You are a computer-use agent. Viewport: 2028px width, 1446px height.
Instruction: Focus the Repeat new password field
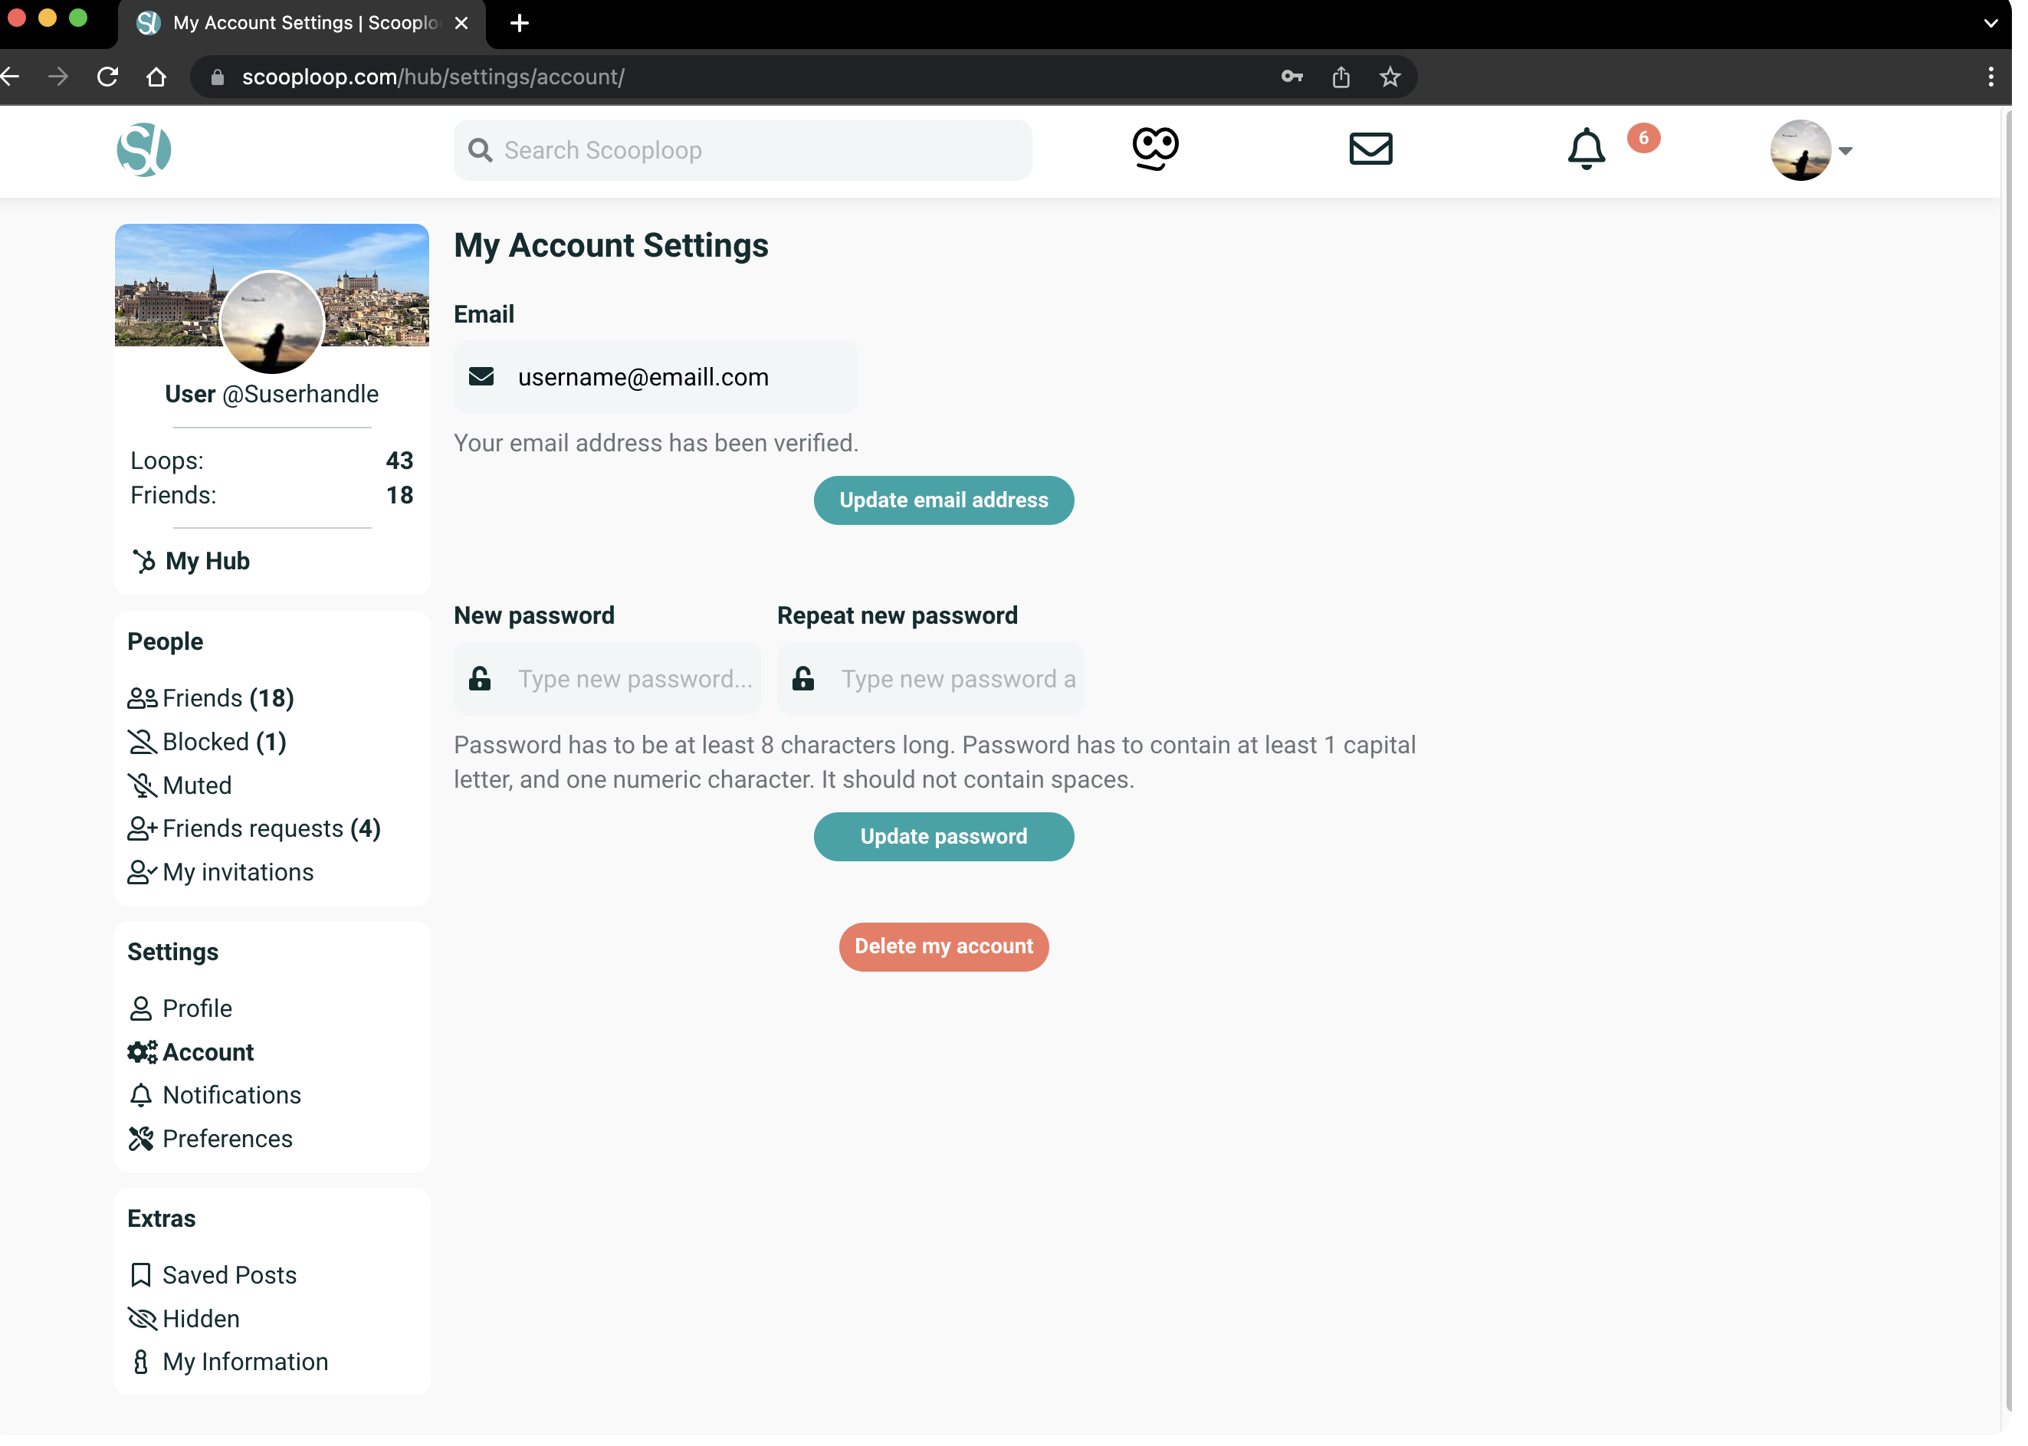click(x=930, y=680)
